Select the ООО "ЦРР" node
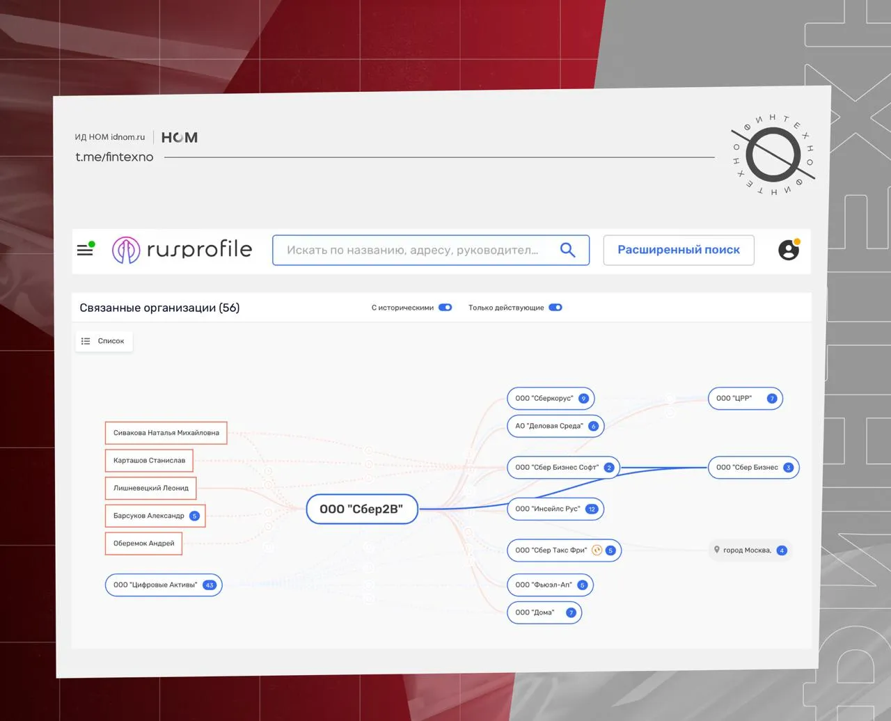Screen dimensions: 891x721 746,399
